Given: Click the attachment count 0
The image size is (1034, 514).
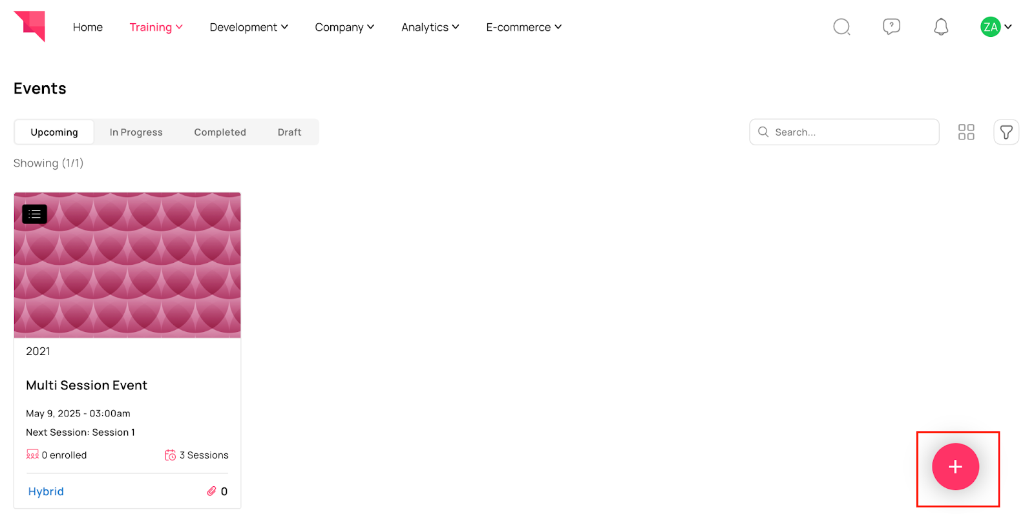Looking at the screenshot, I should click(224, 491).
